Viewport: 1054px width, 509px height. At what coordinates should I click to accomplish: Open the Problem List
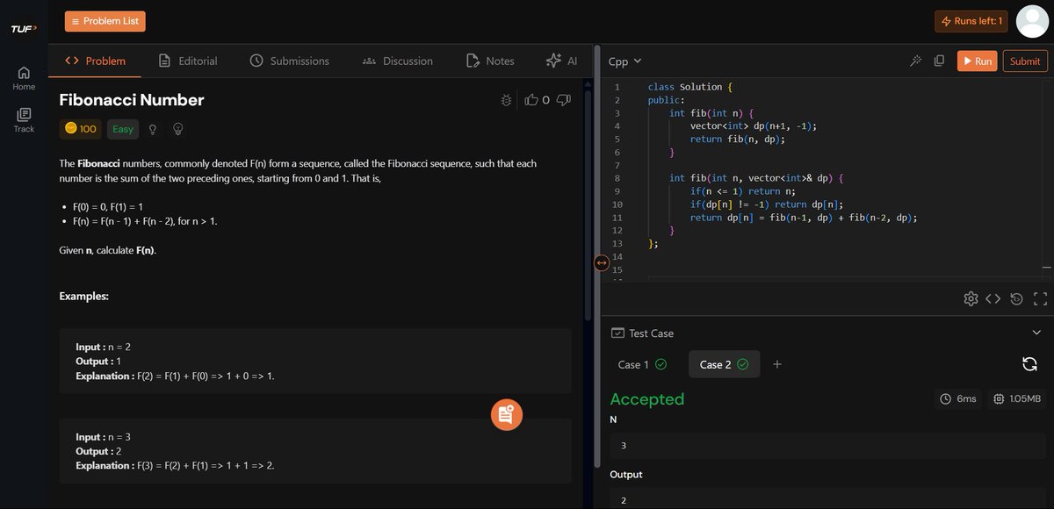(x=105, y=21)
